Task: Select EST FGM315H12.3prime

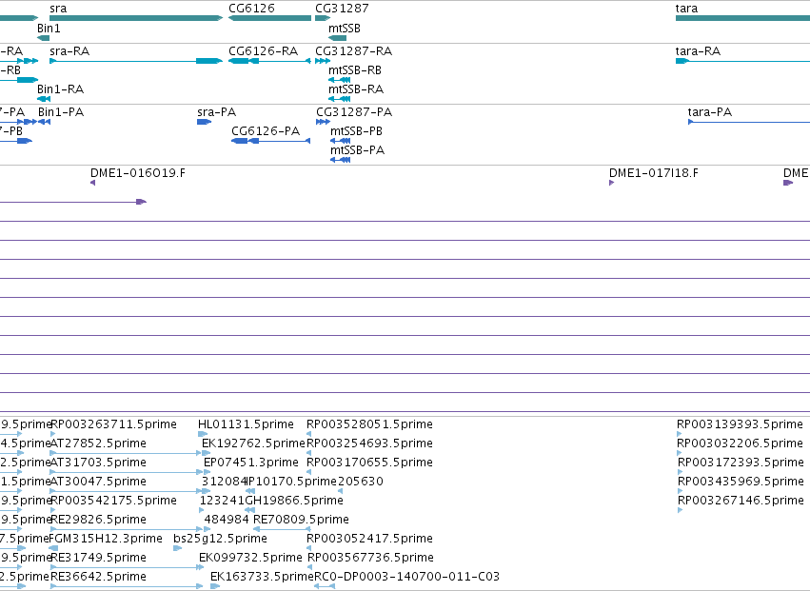Action: point(106,539)
